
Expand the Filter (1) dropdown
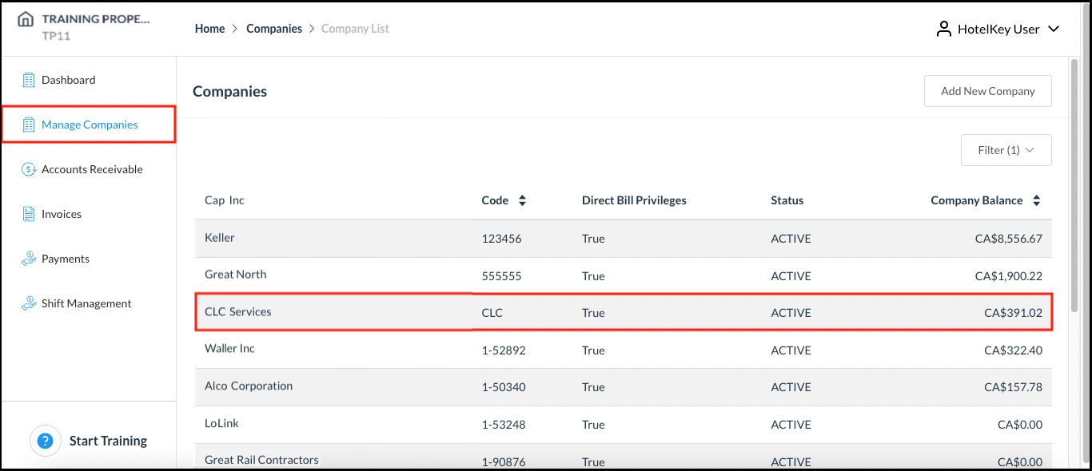1006,150
